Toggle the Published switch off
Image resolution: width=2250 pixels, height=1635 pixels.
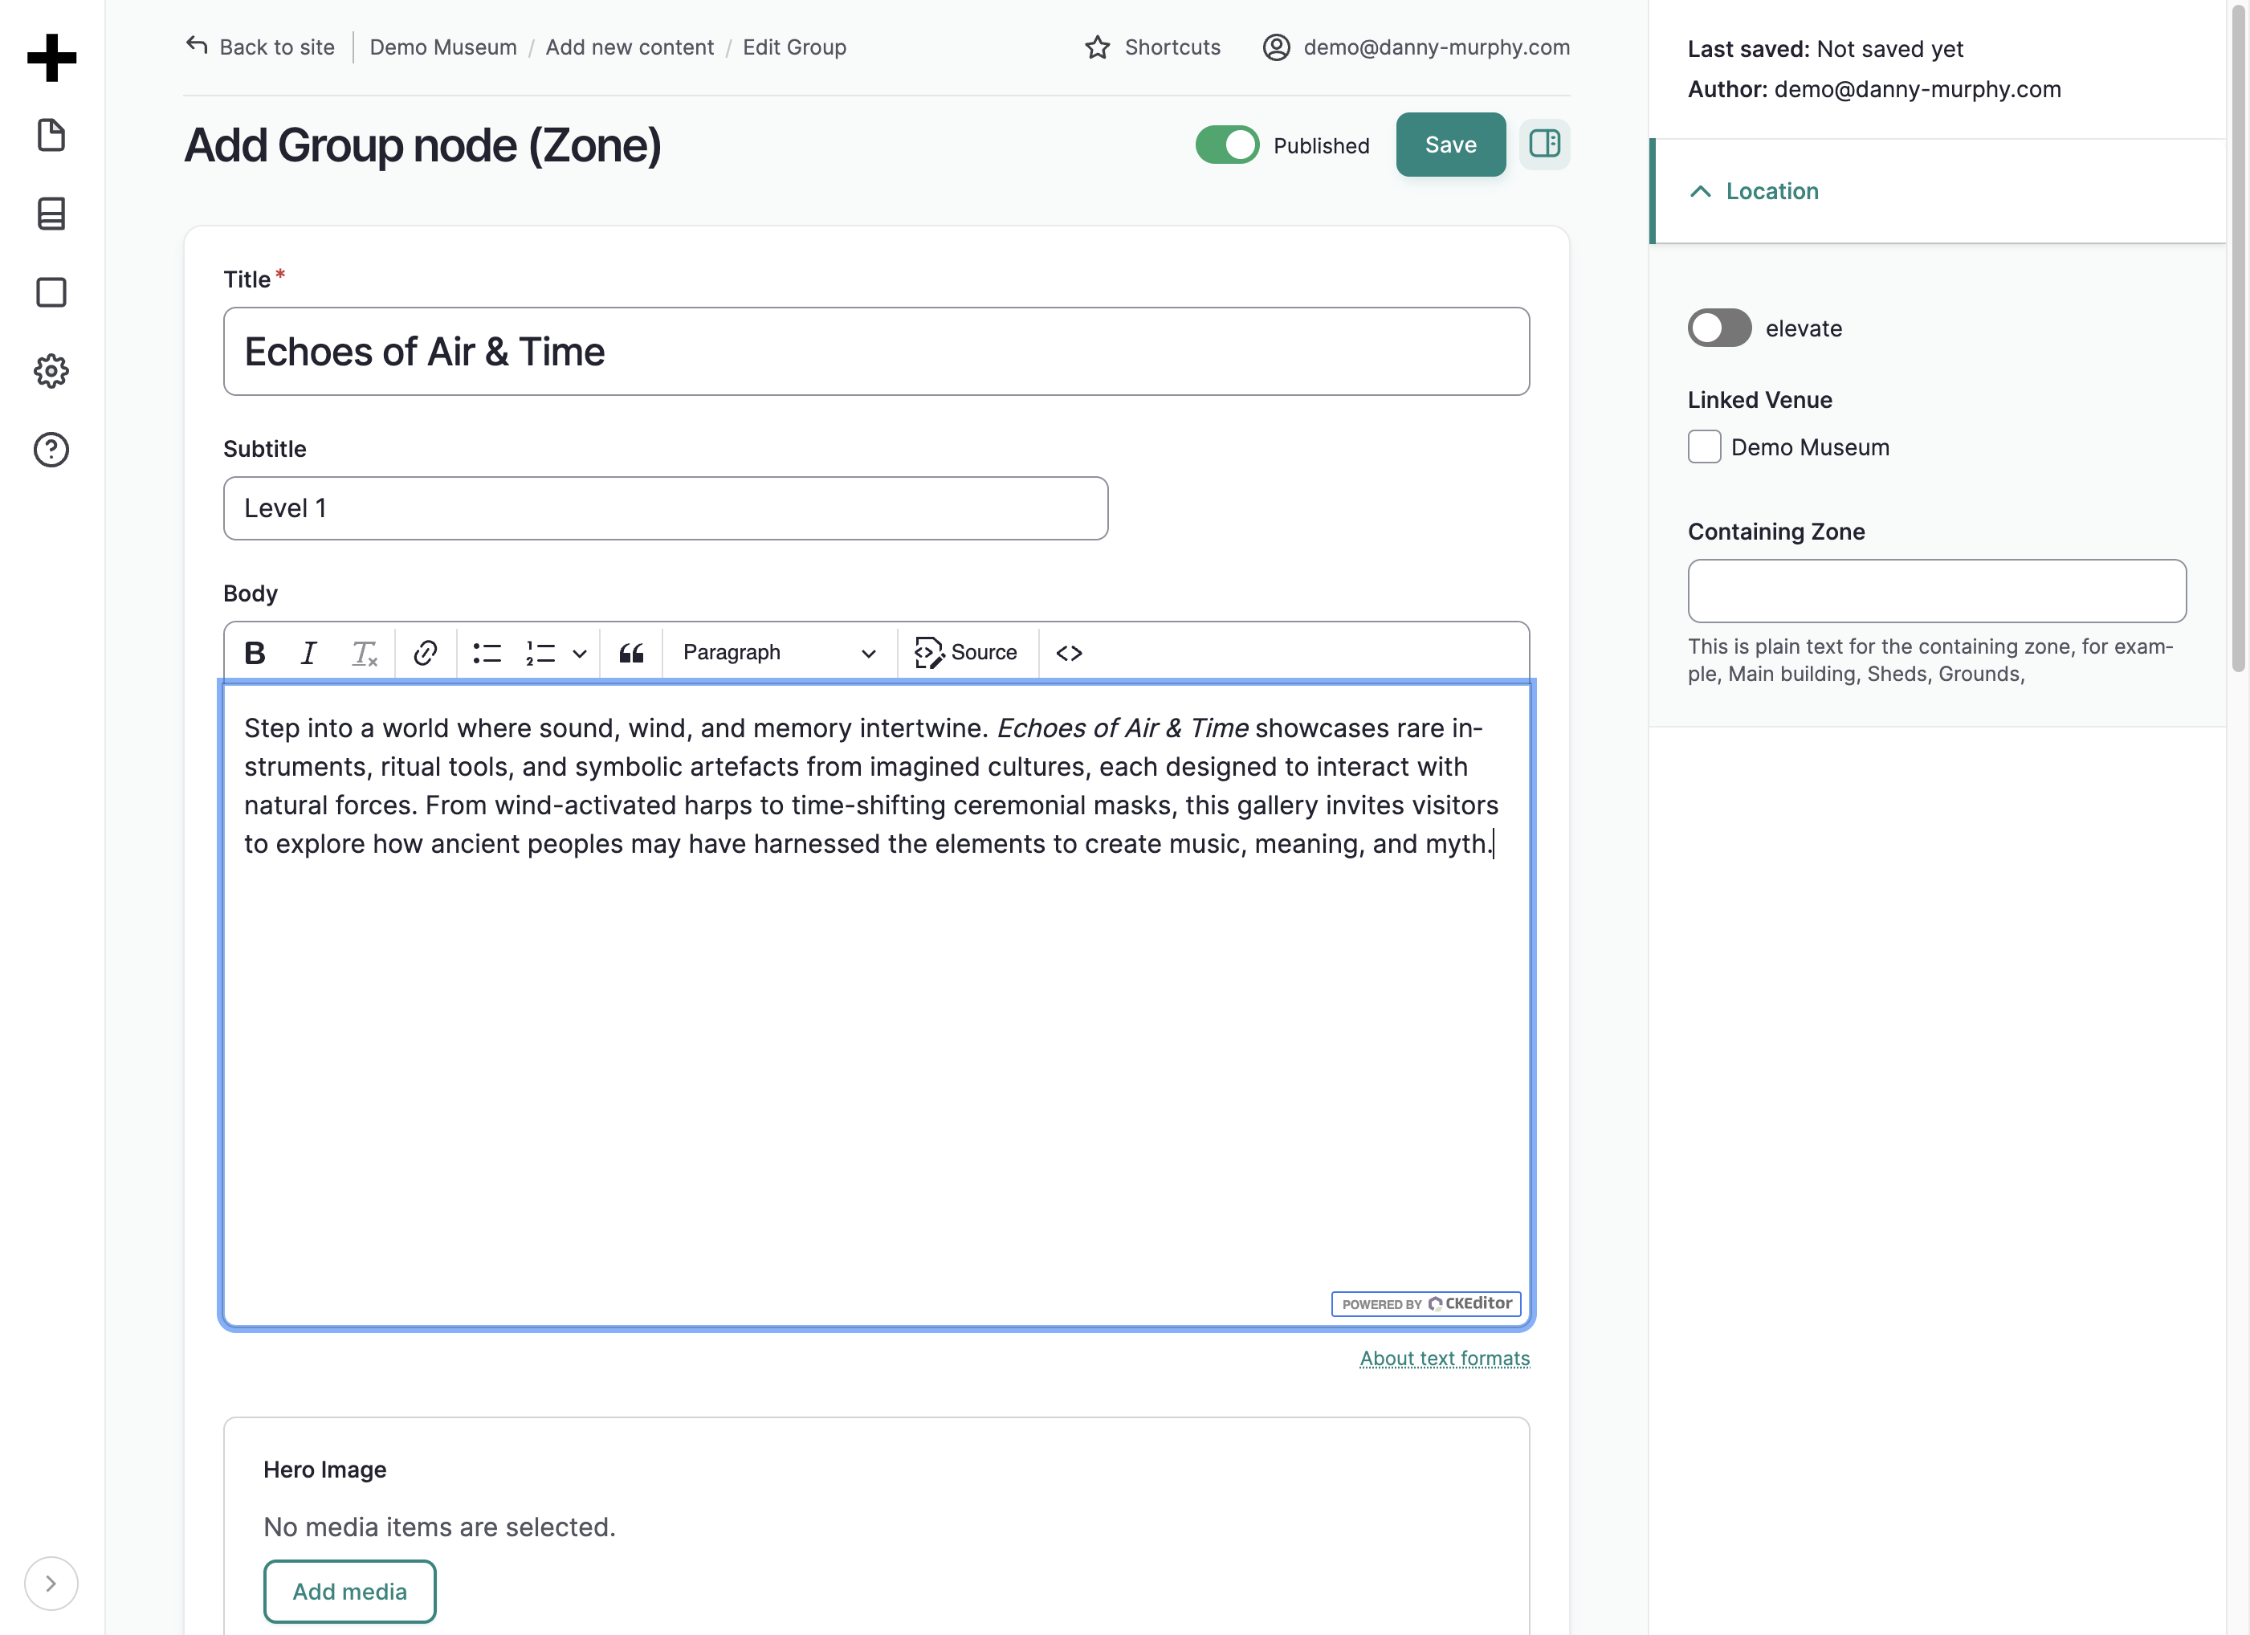[1227, 145]
